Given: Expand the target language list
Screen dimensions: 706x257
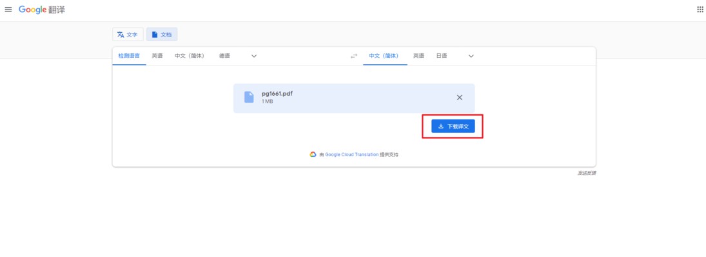Looking at the screenshot, I should pos(471,56).
